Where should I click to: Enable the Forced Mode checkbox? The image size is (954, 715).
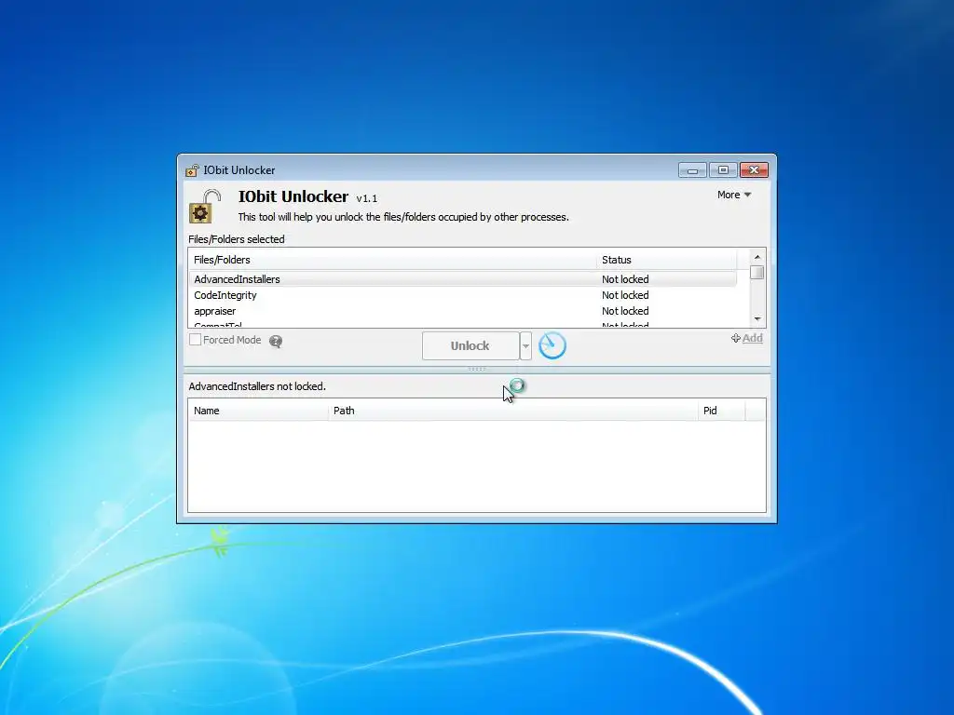(196, 340)
